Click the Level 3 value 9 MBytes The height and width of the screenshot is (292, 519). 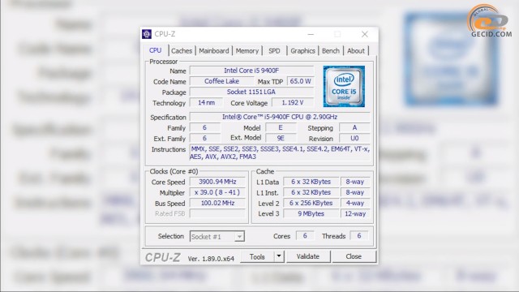(x=311, y=213)
